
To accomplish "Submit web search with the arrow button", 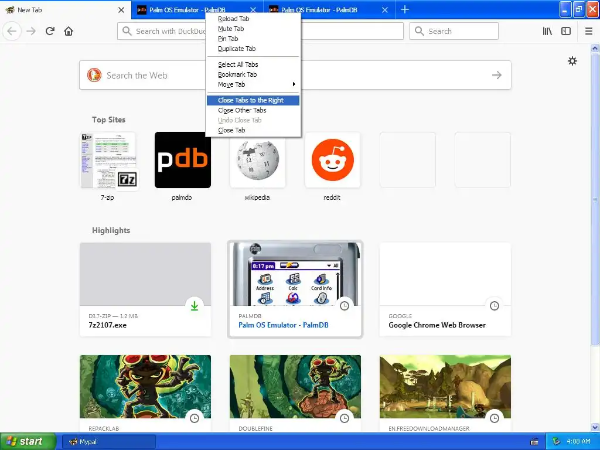I will (x=497, y=75).
